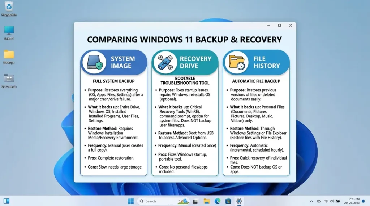Open Task View from the taskbar
370x206 pixels.
pyautogui.click(x=195, y=201)
